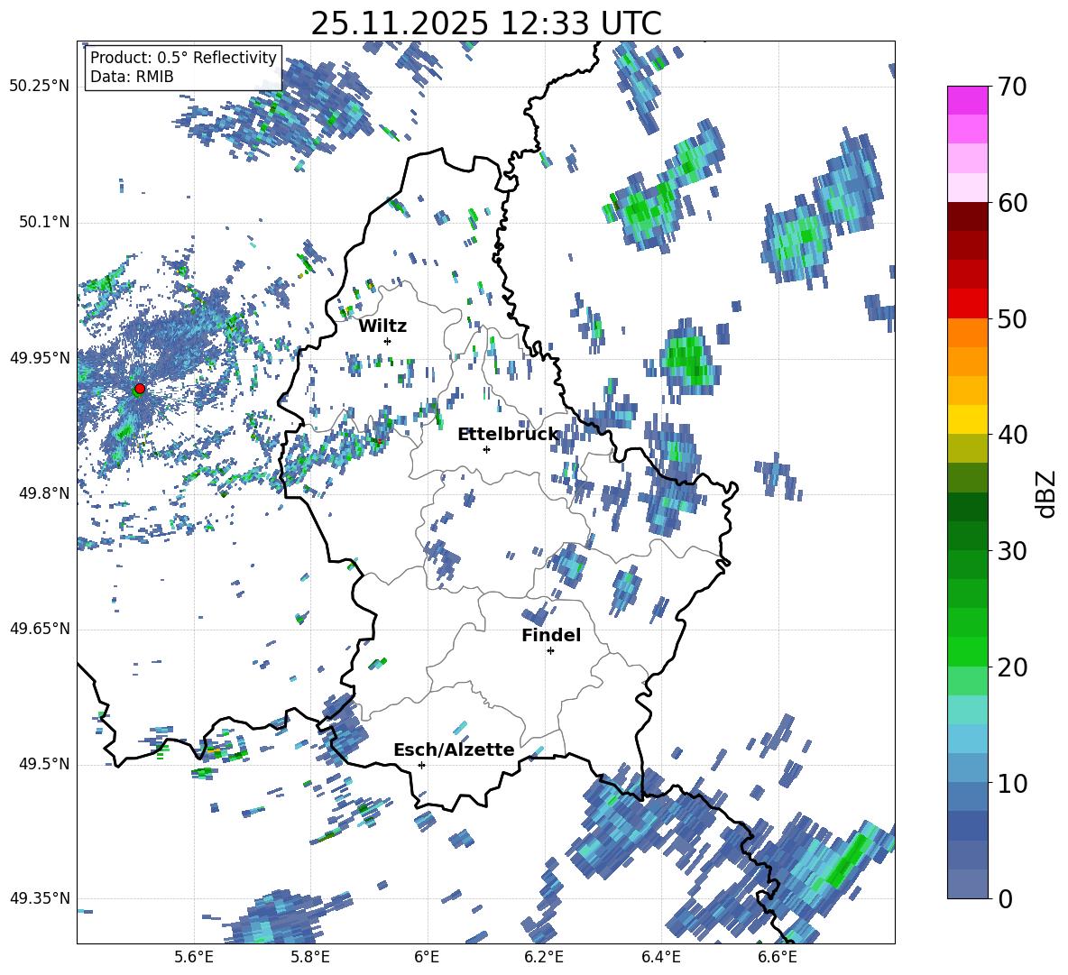Click the 6.4°E longitude label
Viewport: 1068px width, 975px height.
point(660,958)
